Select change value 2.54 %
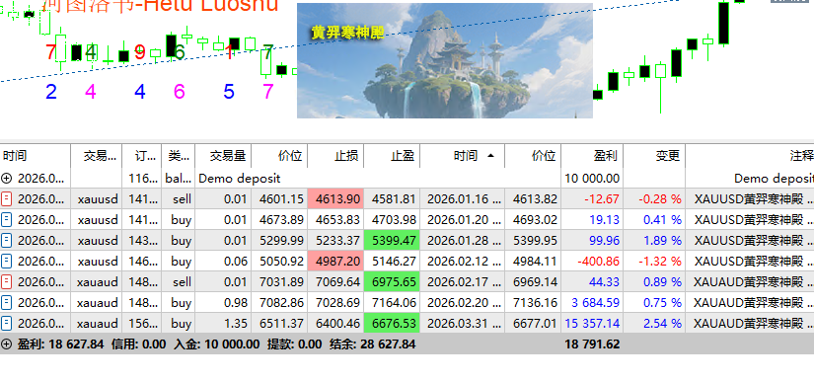The height and width of the screenshot is (382, 814). coord(662,324)
